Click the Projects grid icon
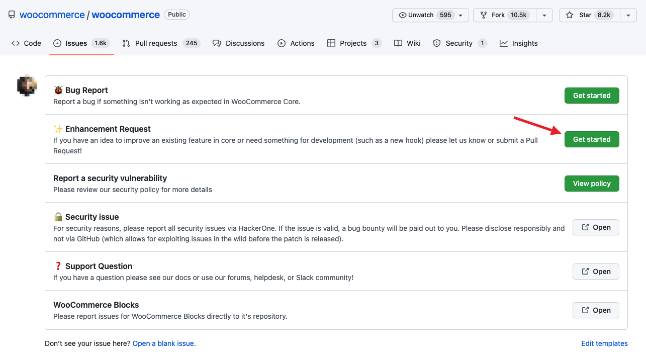The height and width of the screenshot is (363, 646). point(332,43)
